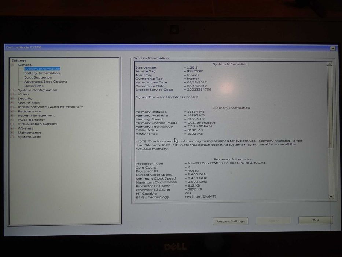
Task: Click the Memory Available value 16293 MB
Action: [x=196, y=115]
